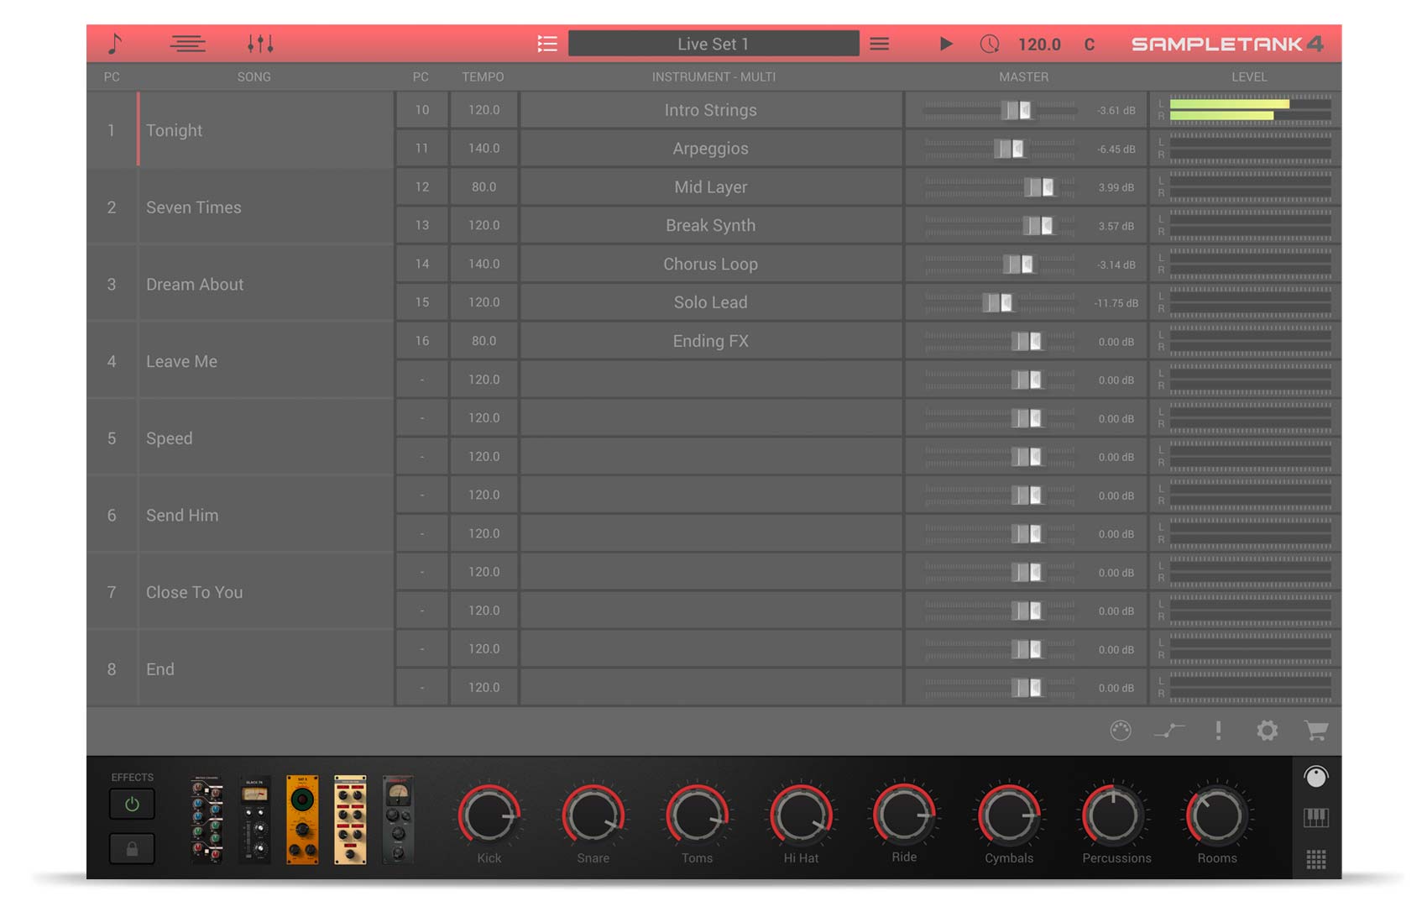This screenshot has height=907, width=1427.
Task: Open the hamburger menu beside Live Set 1
Action: [879, 44]
